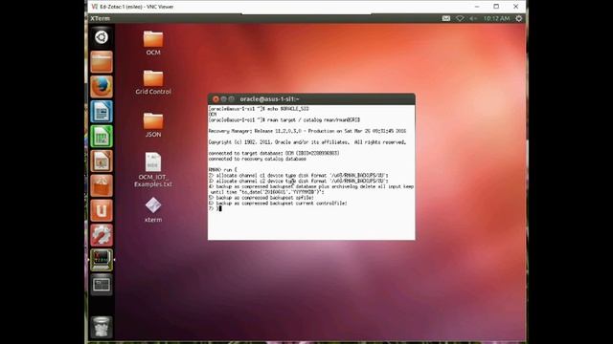Click the Copyright Oracle line in the terminal
This screenshot has height=344, width=613.
307,142
